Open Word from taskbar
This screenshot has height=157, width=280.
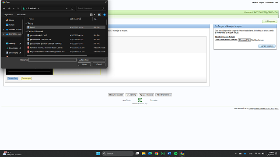[x=169, y=154]
